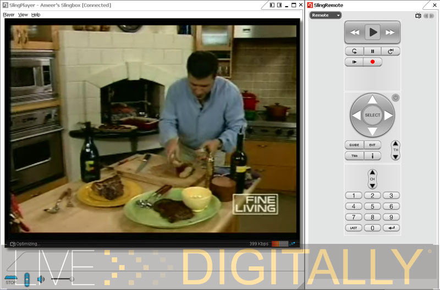This screenshot has width=440, height=290.
Task: Toggle the remote control icon beside STOP
Action: [x=26, y=279]
